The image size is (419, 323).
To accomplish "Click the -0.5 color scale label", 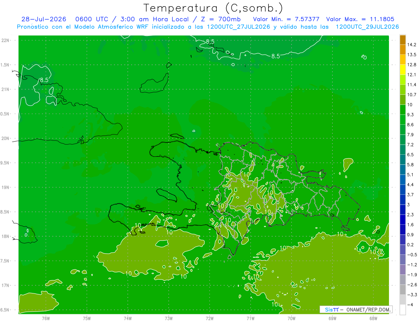I will click(412, 255).
